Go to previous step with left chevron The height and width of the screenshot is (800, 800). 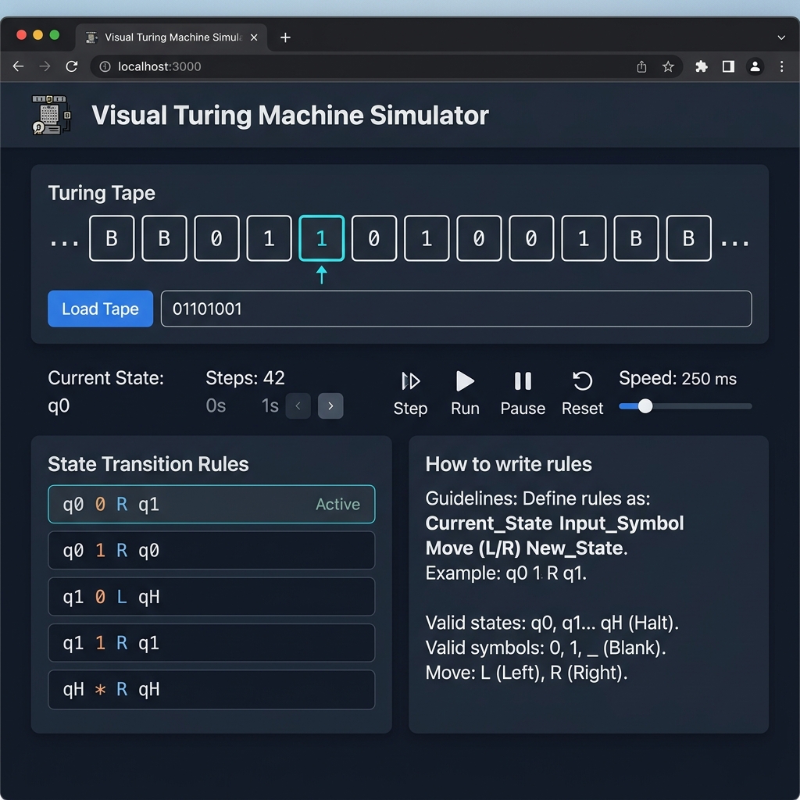(x=298, y=406)
